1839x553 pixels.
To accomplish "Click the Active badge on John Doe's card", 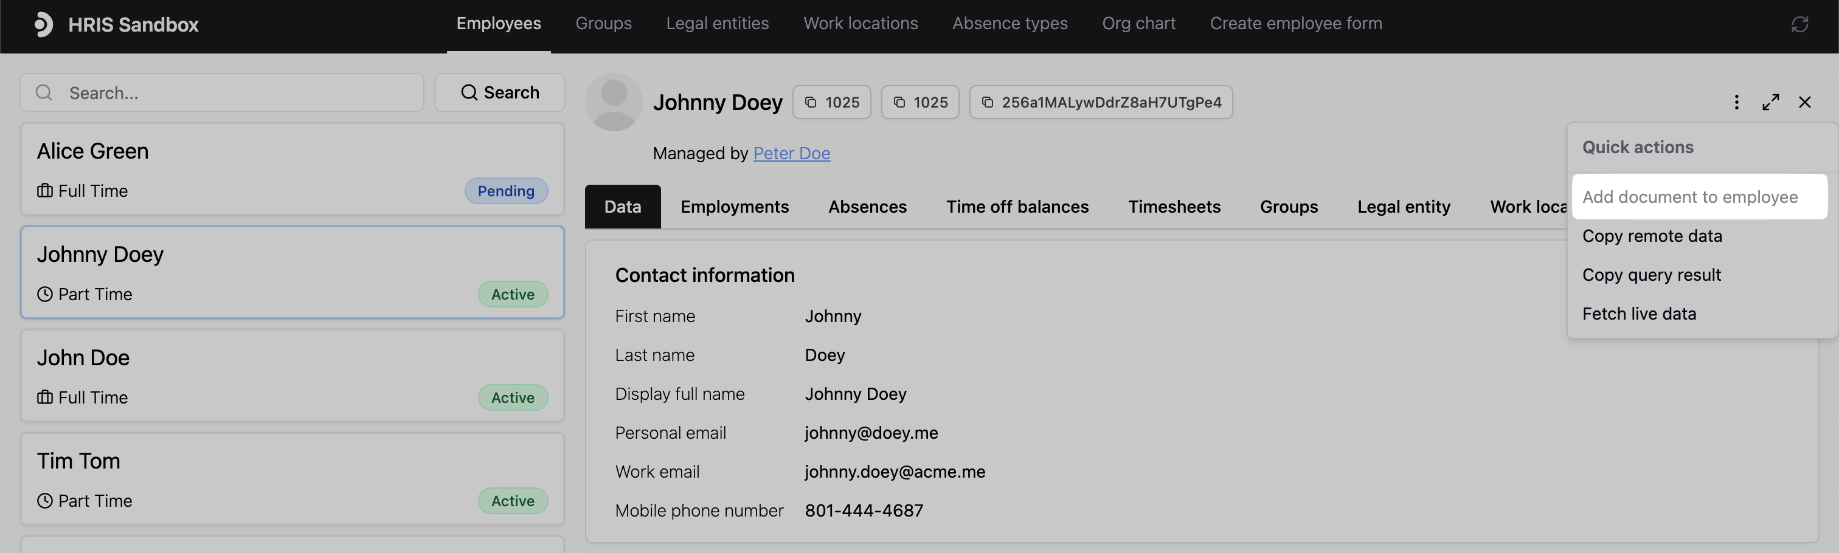I will 513,397.
